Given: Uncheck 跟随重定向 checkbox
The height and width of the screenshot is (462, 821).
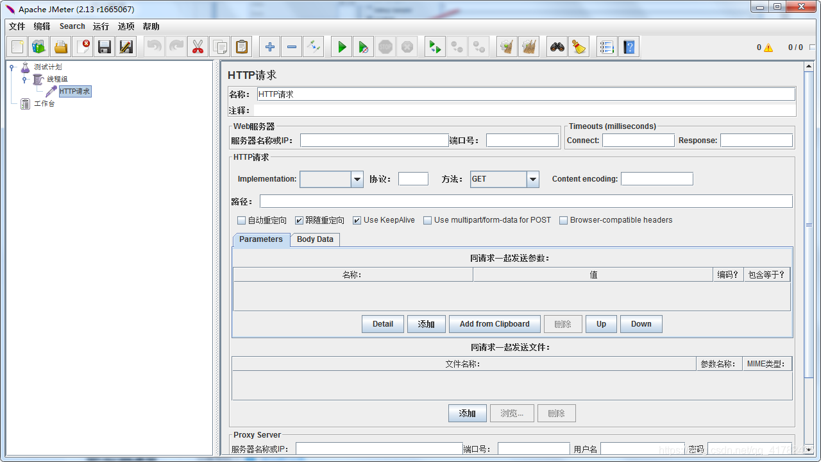Looking at the screenshot, I should click(299, 220).
